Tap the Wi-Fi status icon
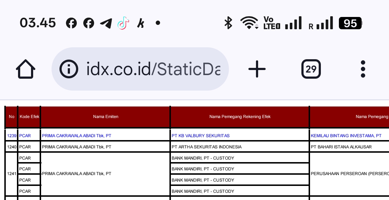The image size is (389, 200). point(249,23)
